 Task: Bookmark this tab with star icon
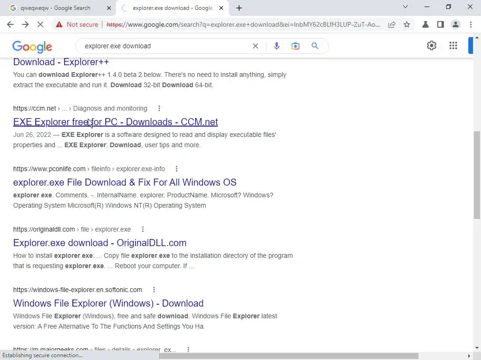(407, 24)
